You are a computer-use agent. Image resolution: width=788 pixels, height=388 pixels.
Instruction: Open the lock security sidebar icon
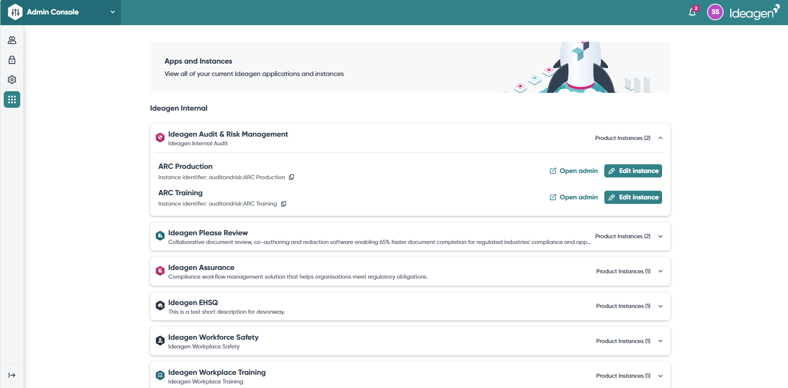point(12,60)
